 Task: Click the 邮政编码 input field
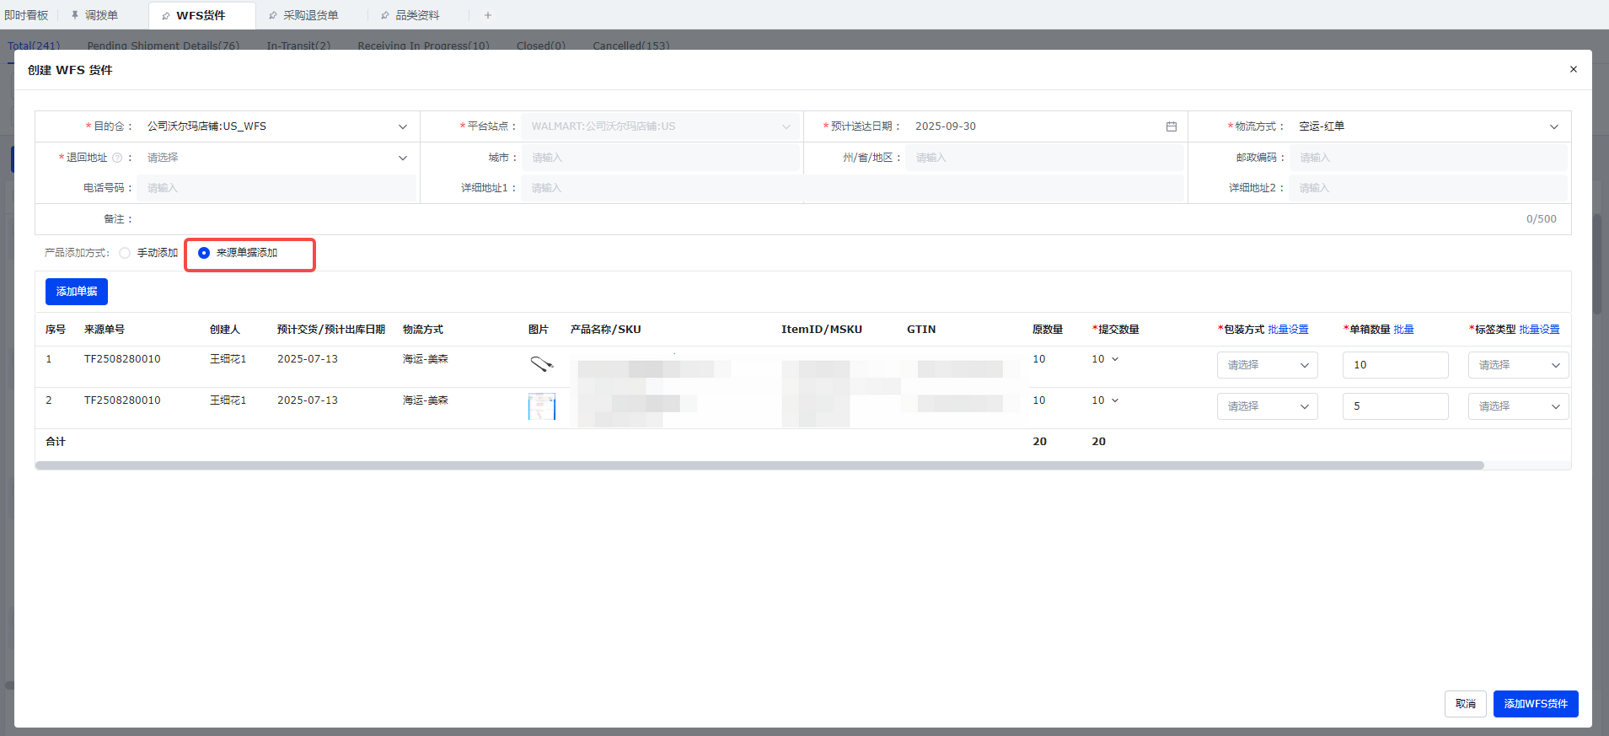tap(1428, 158)
